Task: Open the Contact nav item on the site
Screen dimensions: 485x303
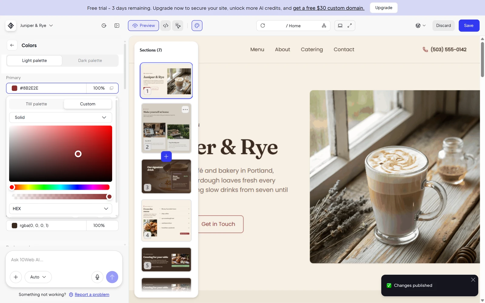Action: [344, 49]
